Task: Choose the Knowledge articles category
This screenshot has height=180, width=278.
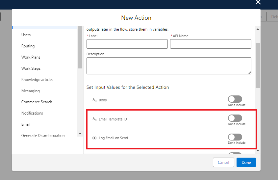Action: (x=37, y=80)
